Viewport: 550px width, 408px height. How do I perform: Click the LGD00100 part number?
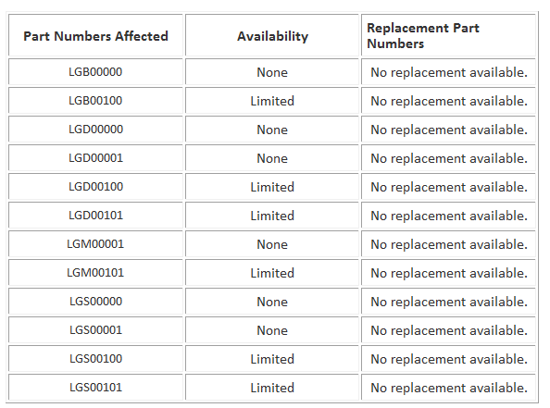[95, 187]
